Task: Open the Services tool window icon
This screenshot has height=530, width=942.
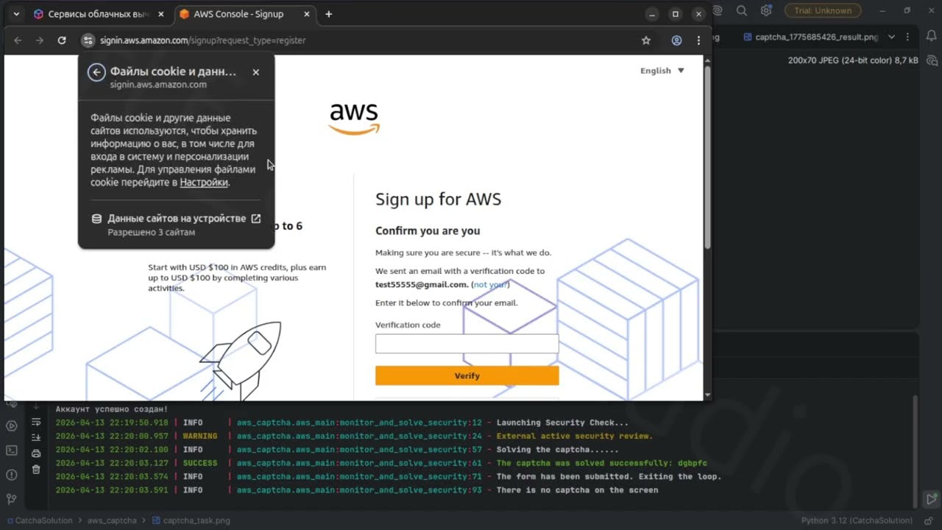Action: [12, 426]
